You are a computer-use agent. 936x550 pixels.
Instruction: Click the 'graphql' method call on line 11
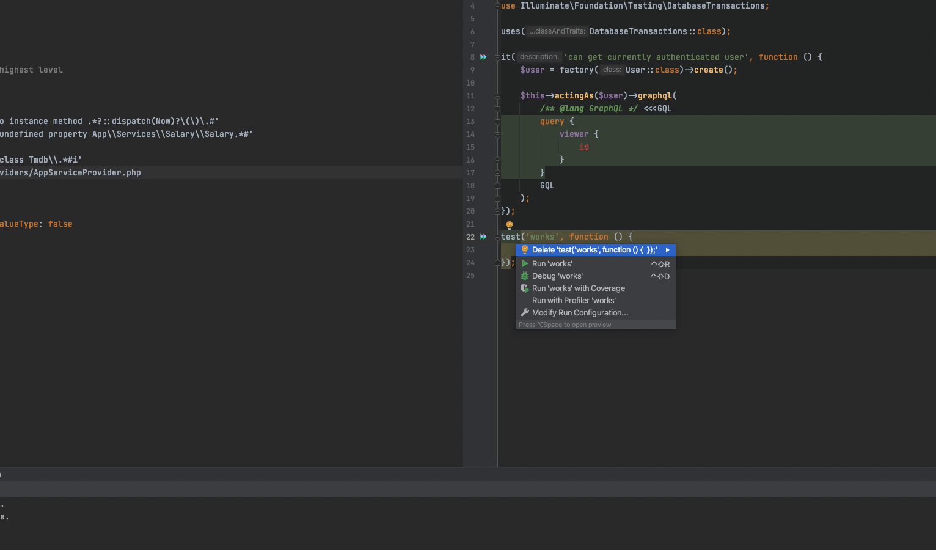[x=655, y=95]
